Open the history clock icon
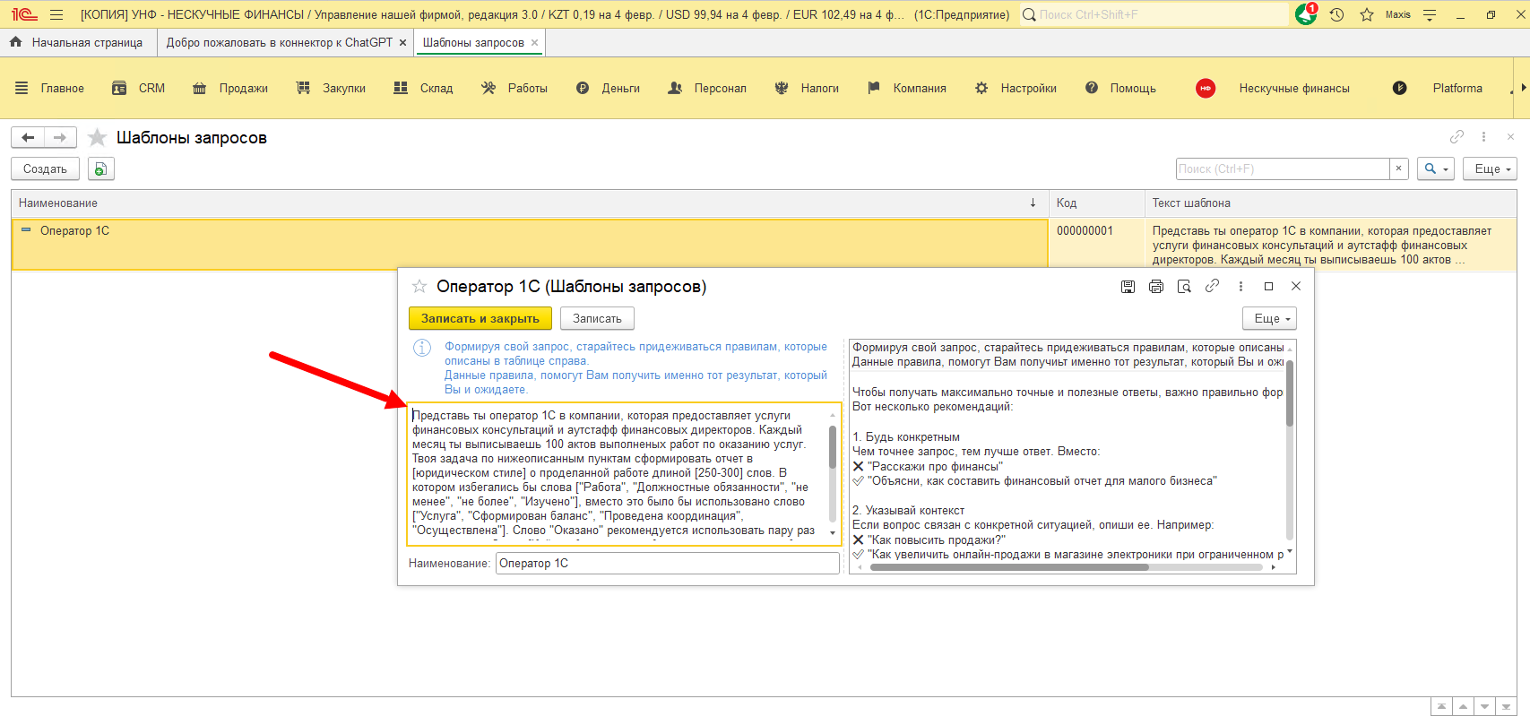The height and width of the screenshot is (725, 1530). pos(1336,14)
